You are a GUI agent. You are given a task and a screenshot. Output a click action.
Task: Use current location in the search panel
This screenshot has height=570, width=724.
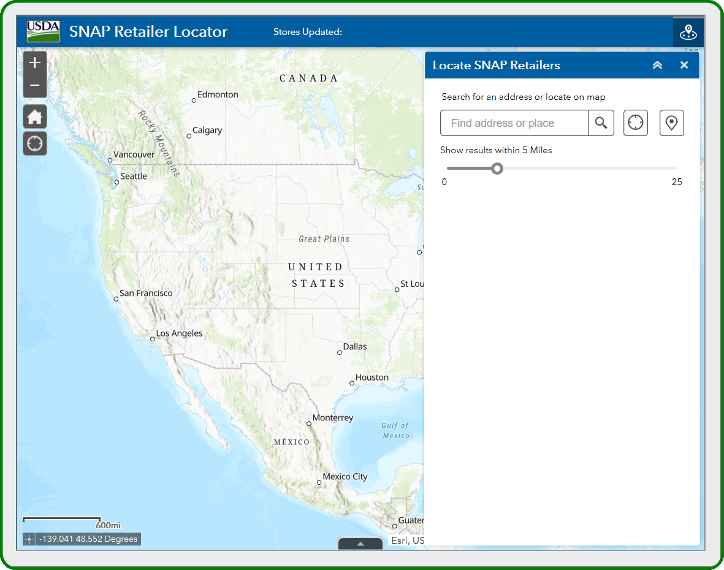click(x=636, y=123)
